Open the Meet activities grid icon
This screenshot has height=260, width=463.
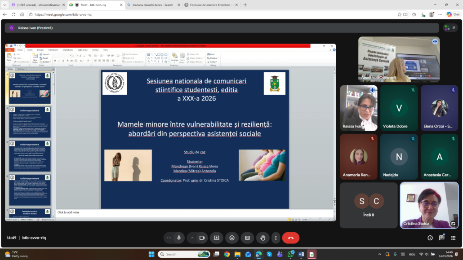tap(453, 238)
